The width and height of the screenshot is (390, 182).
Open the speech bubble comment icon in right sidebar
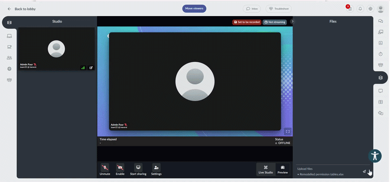coord(380,91)
